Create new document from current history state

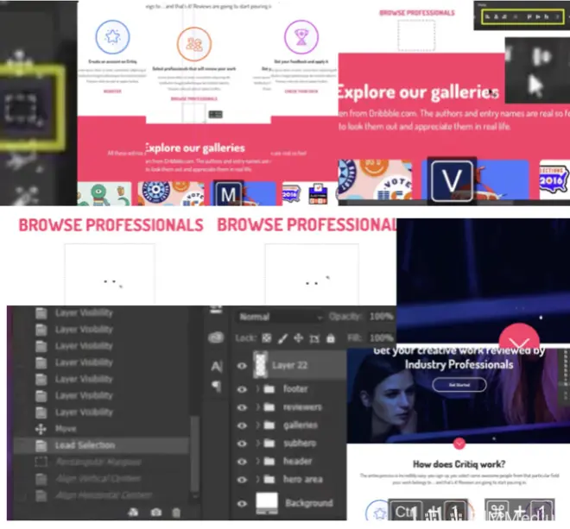[x=133, y=512]
